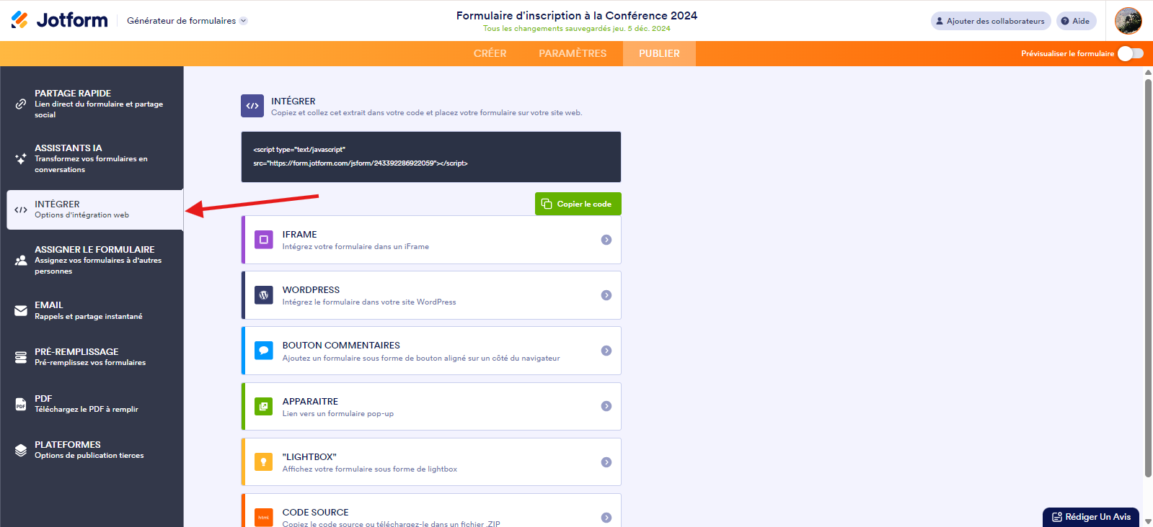Image resolution: width=1153 pixels, height=527 pixels.
Task: Toggle Prévisualiser le formulaire switch
Action: (1131, 53)
